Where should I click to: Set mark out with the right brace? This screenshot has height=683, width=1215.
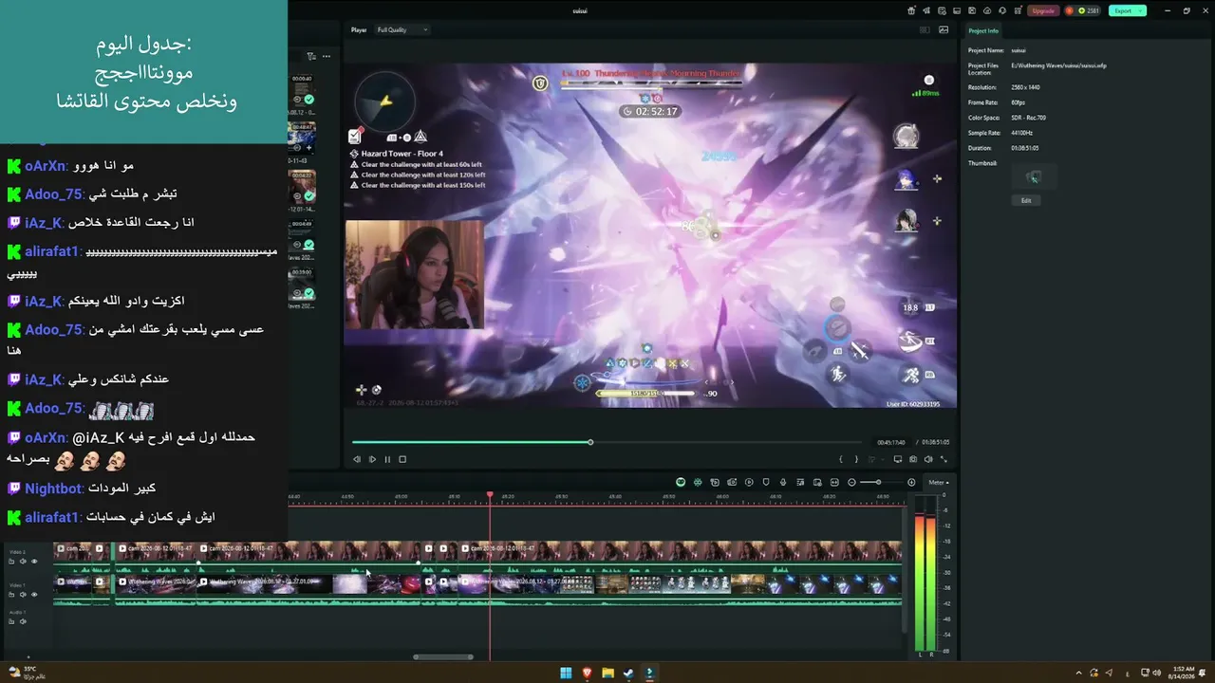click(856, 459)
